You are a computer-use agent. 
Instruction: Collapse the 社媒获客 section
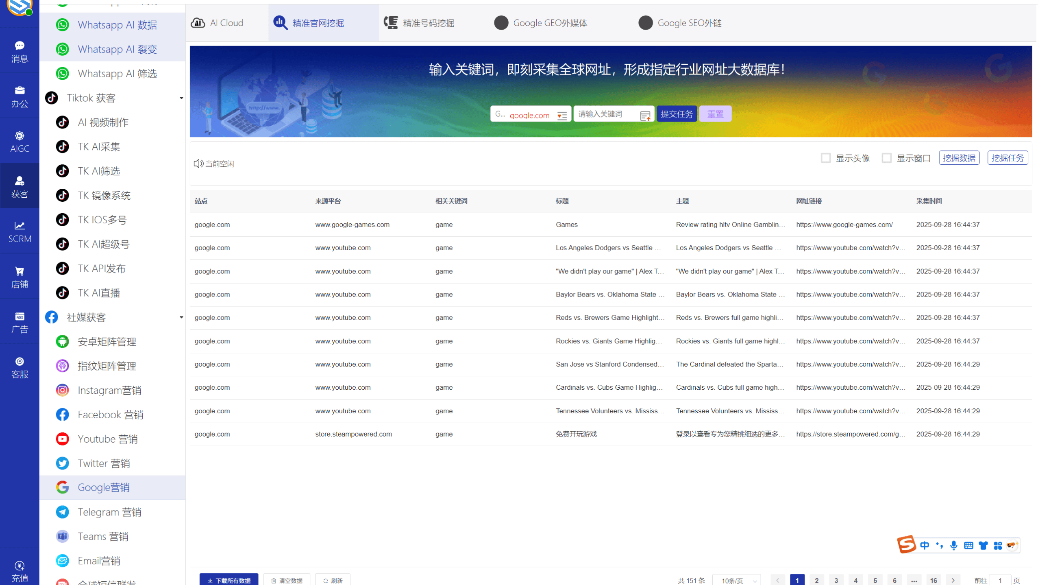point(181,317)
